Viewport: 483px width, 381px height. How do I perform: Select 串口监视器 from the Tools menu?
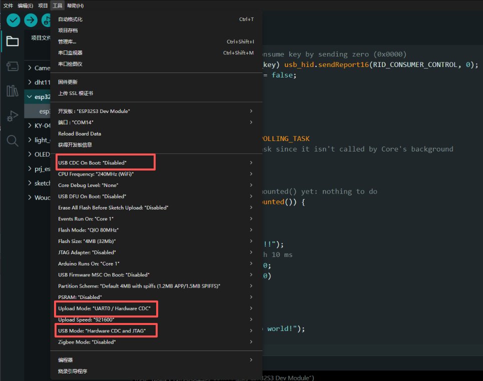point(70,52)
